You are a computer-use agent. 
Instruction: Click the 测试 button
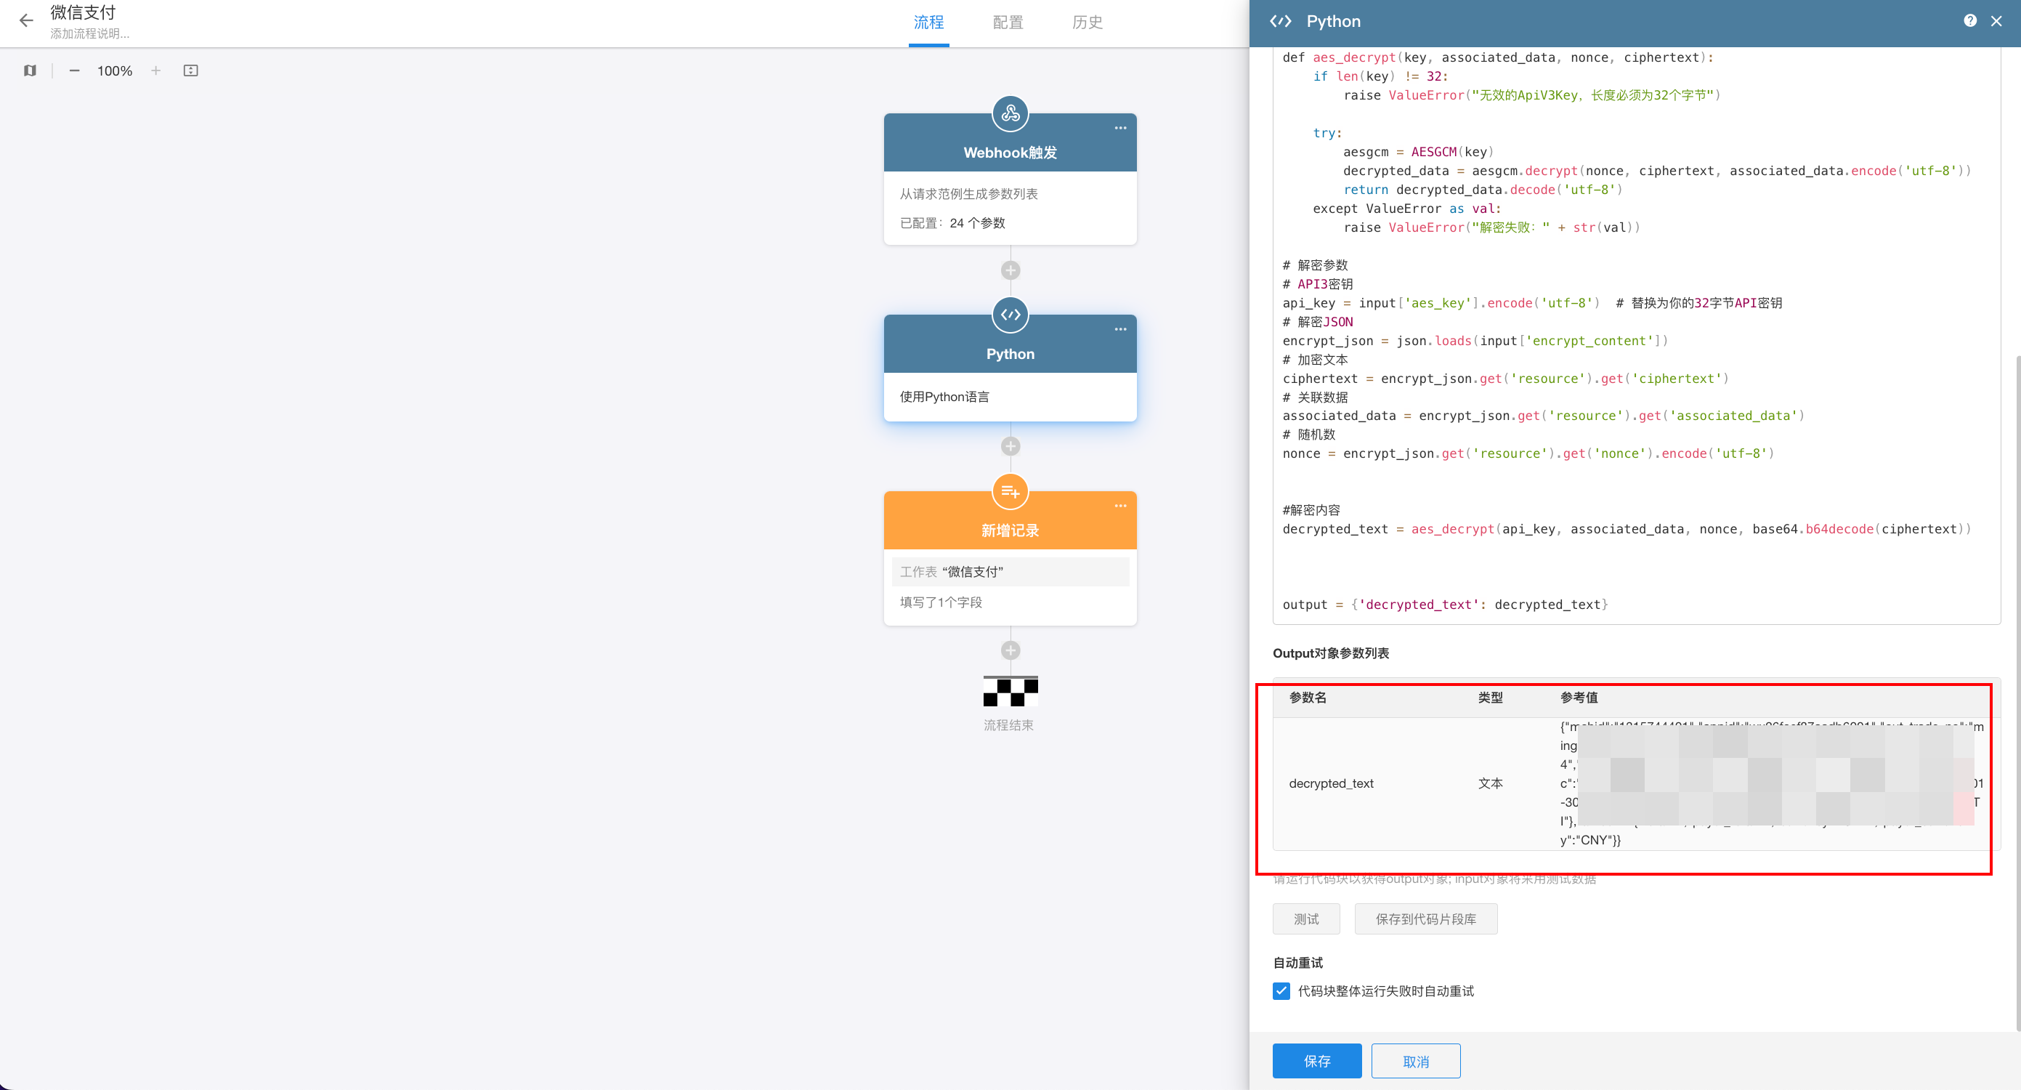1305,918
